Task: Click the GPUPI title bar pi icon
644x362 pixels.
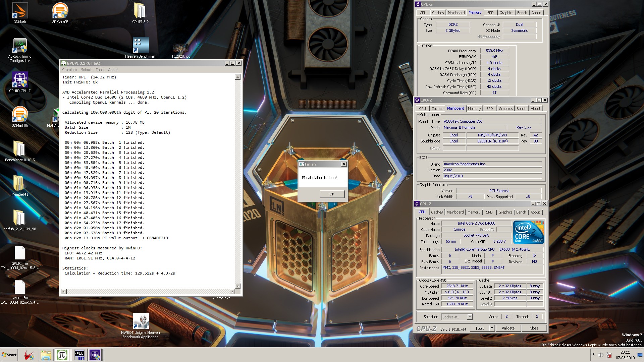Action: (63, 63)
